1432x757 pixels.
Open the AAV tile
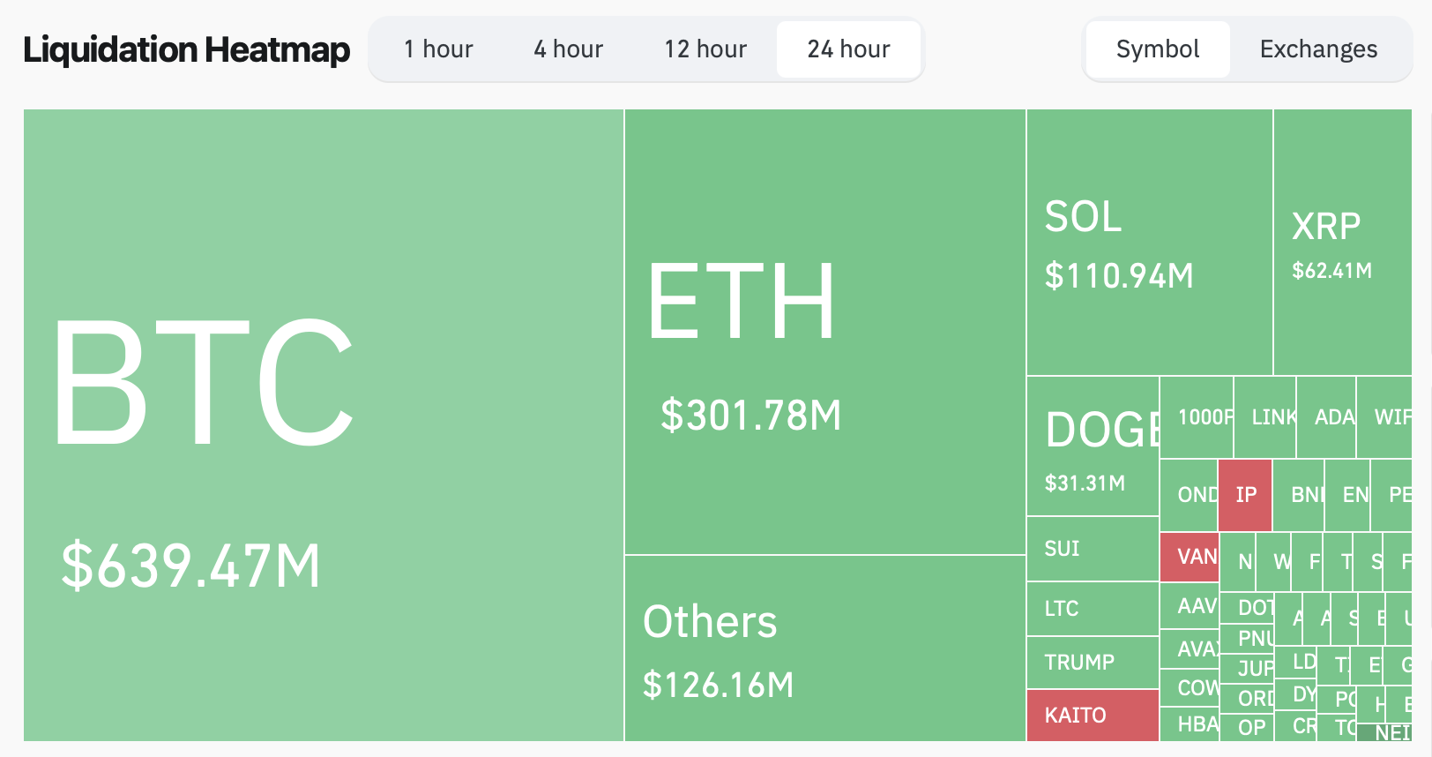(x=1190, y=606)
